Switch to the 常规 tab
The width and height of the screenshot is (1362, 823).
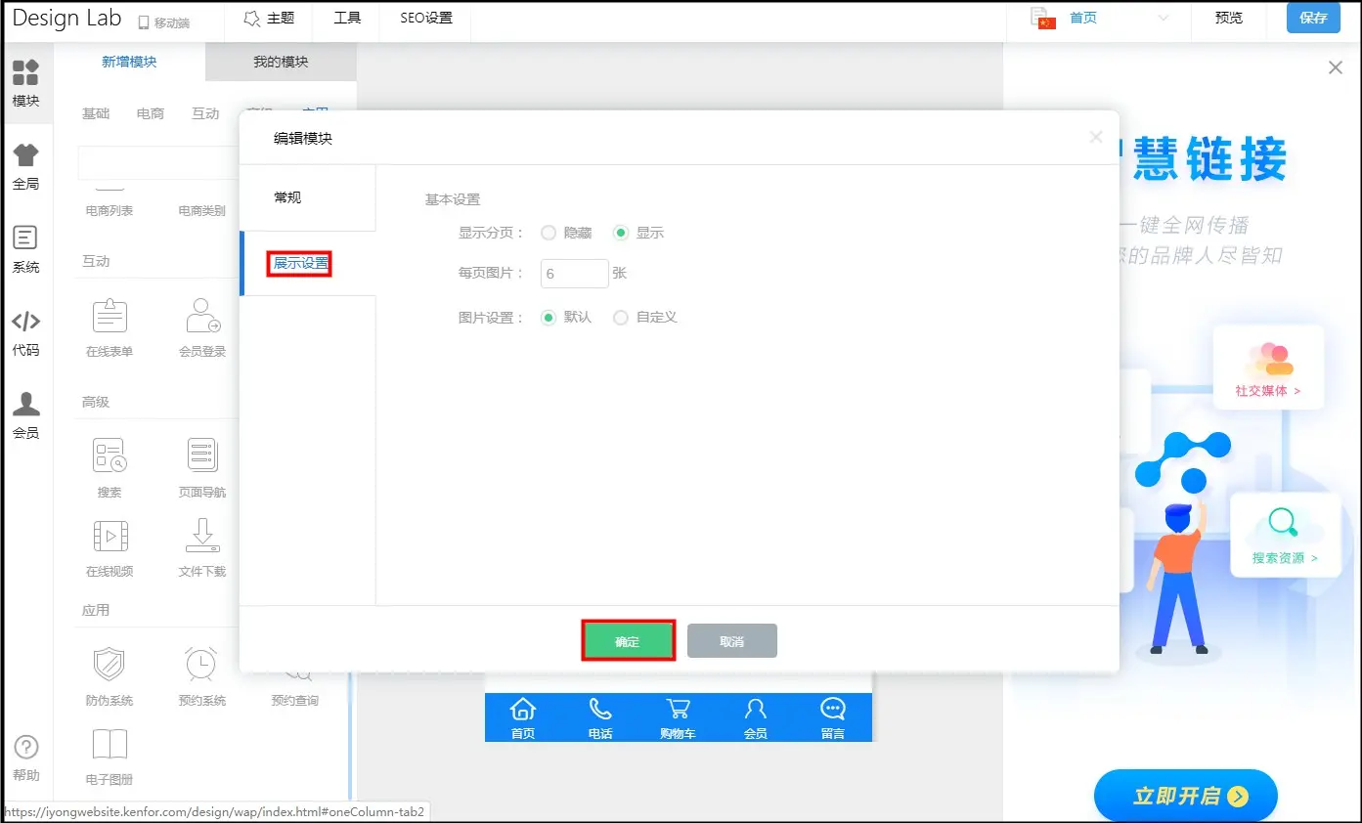click(x=287, y=197)
